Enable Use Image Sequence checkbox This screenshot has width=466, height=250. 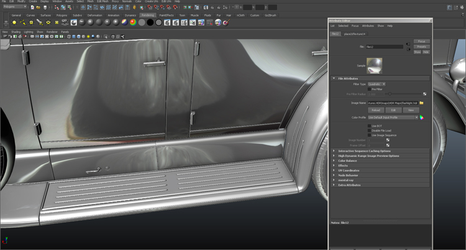click(x=369, y=135)
